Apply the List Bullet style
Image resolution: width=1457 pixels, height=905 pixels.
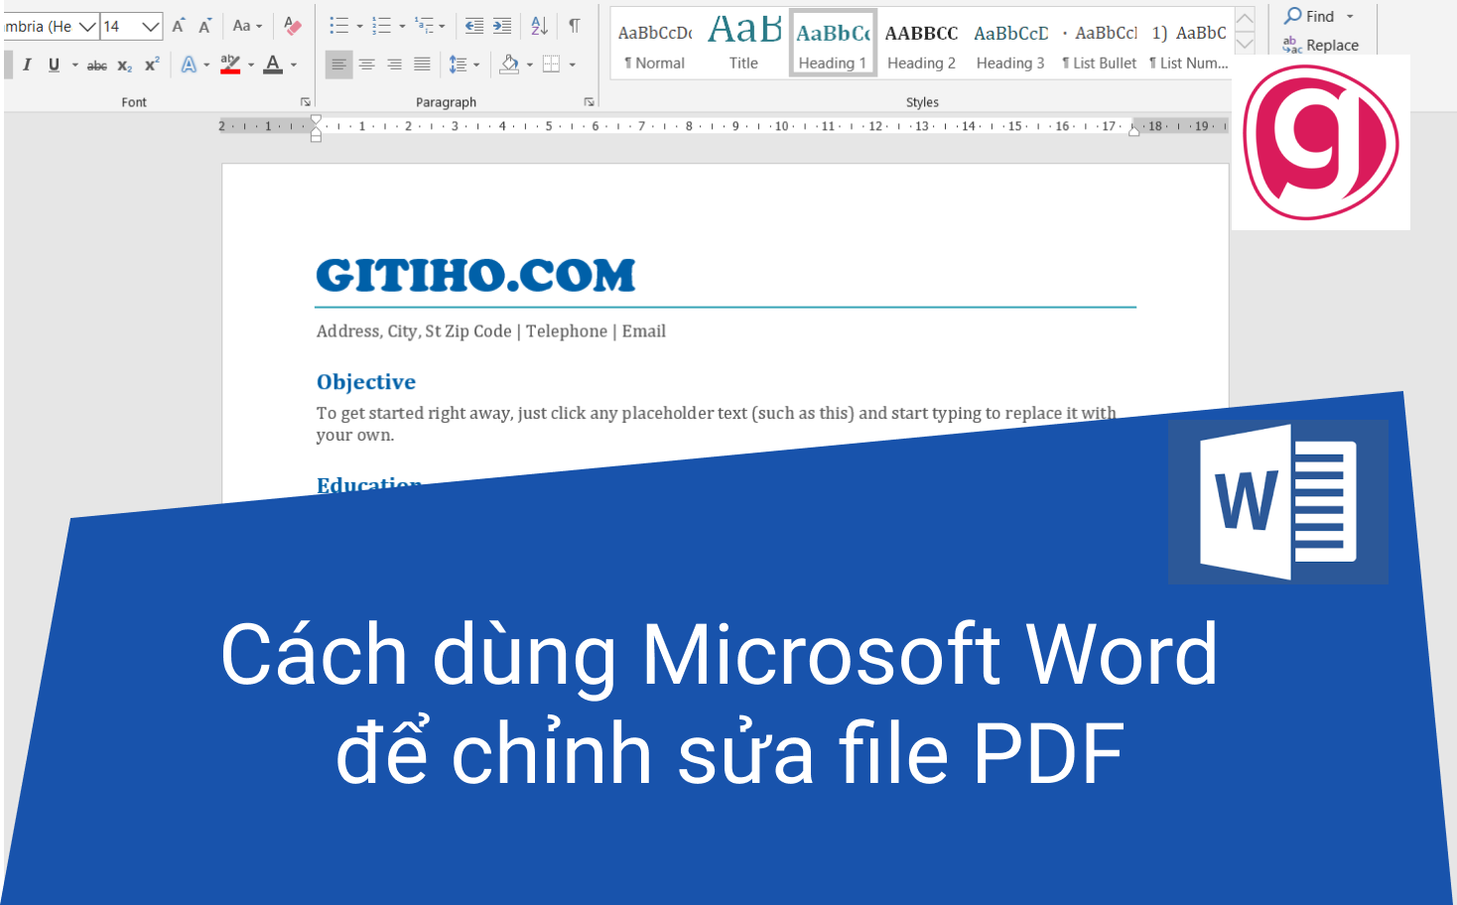coord(1100,44)
